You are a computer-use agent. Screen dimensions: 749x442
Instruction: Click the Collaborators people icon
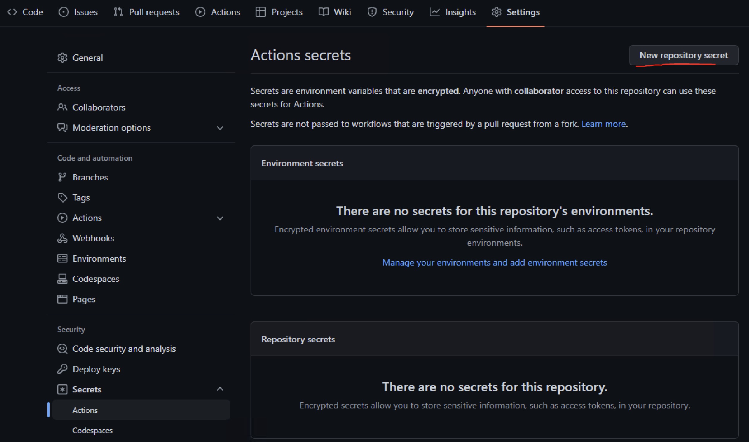(x=62, y=107)
